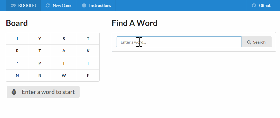
Task: Pick the K tile on the board
Action: click(88, 51)
